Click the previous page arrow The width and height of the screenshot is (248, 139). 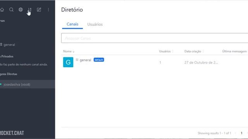pos(235,133)
